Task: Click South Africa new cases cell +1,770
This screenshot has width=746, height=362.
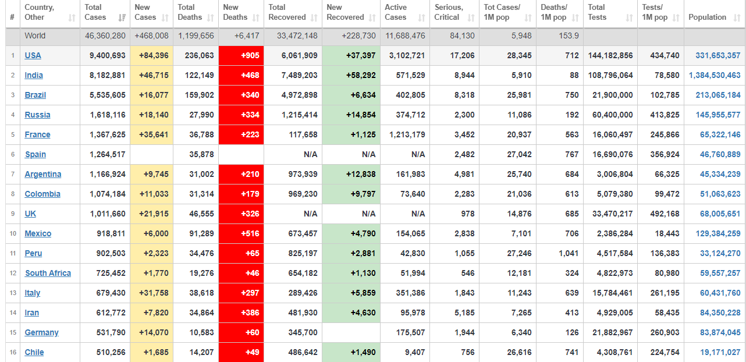Action: [x=151, y=273]
